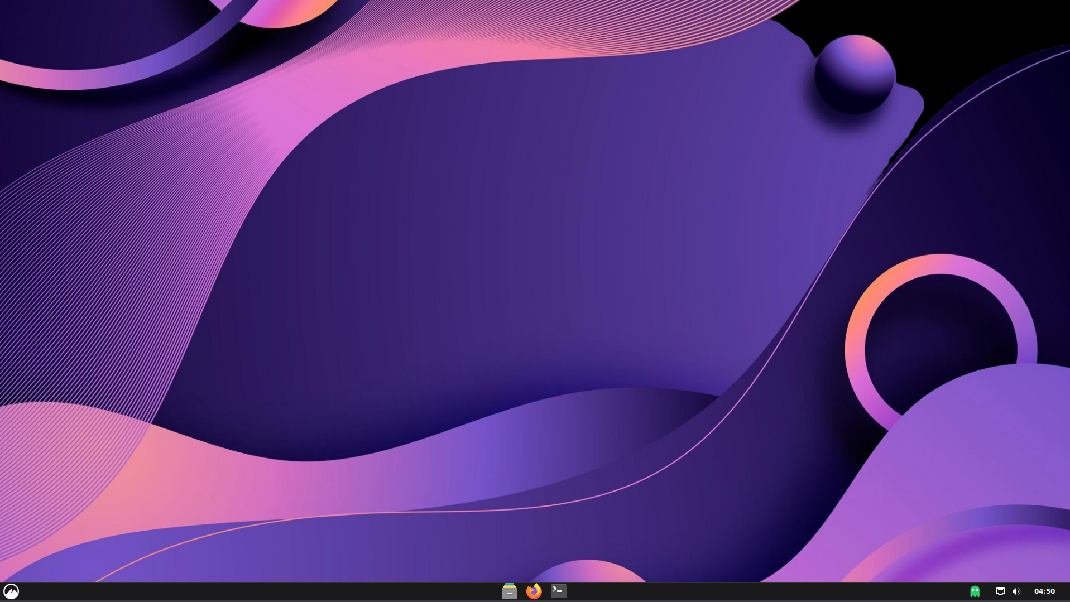Click the 04:50 clock in the panel

[x=1044, y=591]
